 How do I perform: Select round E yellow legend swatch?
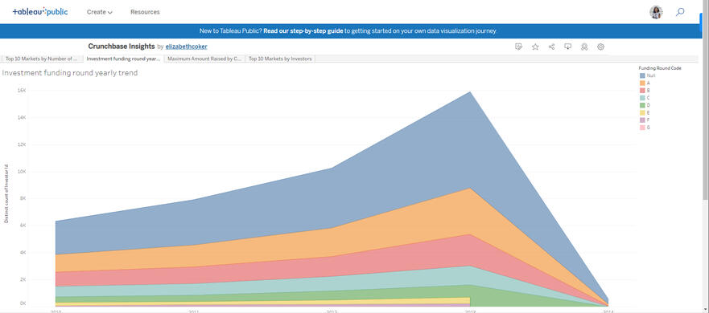[x=641, y=112]
